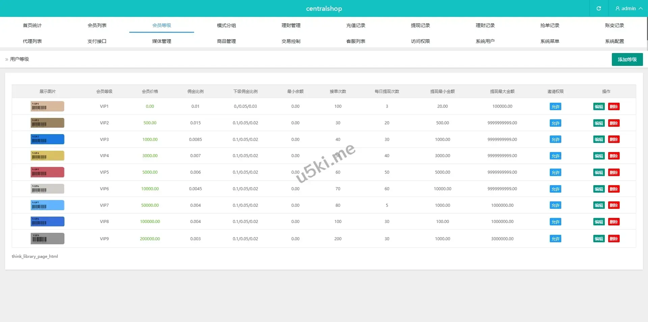Image resolution: width=648 pixels, height=322 pixels.
Task: Select the 商品管理 menu tab
Action: 226,41
